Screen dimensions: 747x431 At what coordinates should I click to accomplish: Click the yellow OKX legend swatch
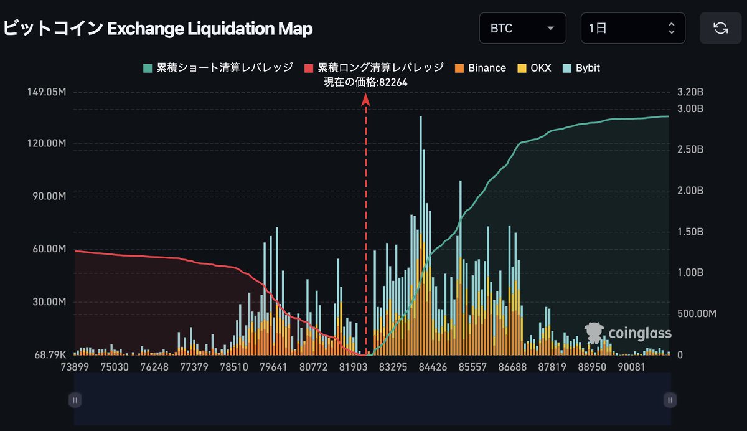pyautogui.click(x=521, y=68)
